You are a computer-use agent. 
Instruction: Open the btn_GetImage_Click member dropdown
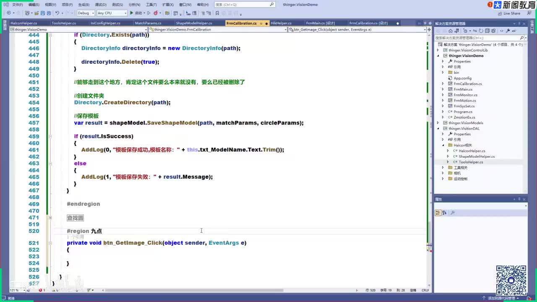(357, 29)
